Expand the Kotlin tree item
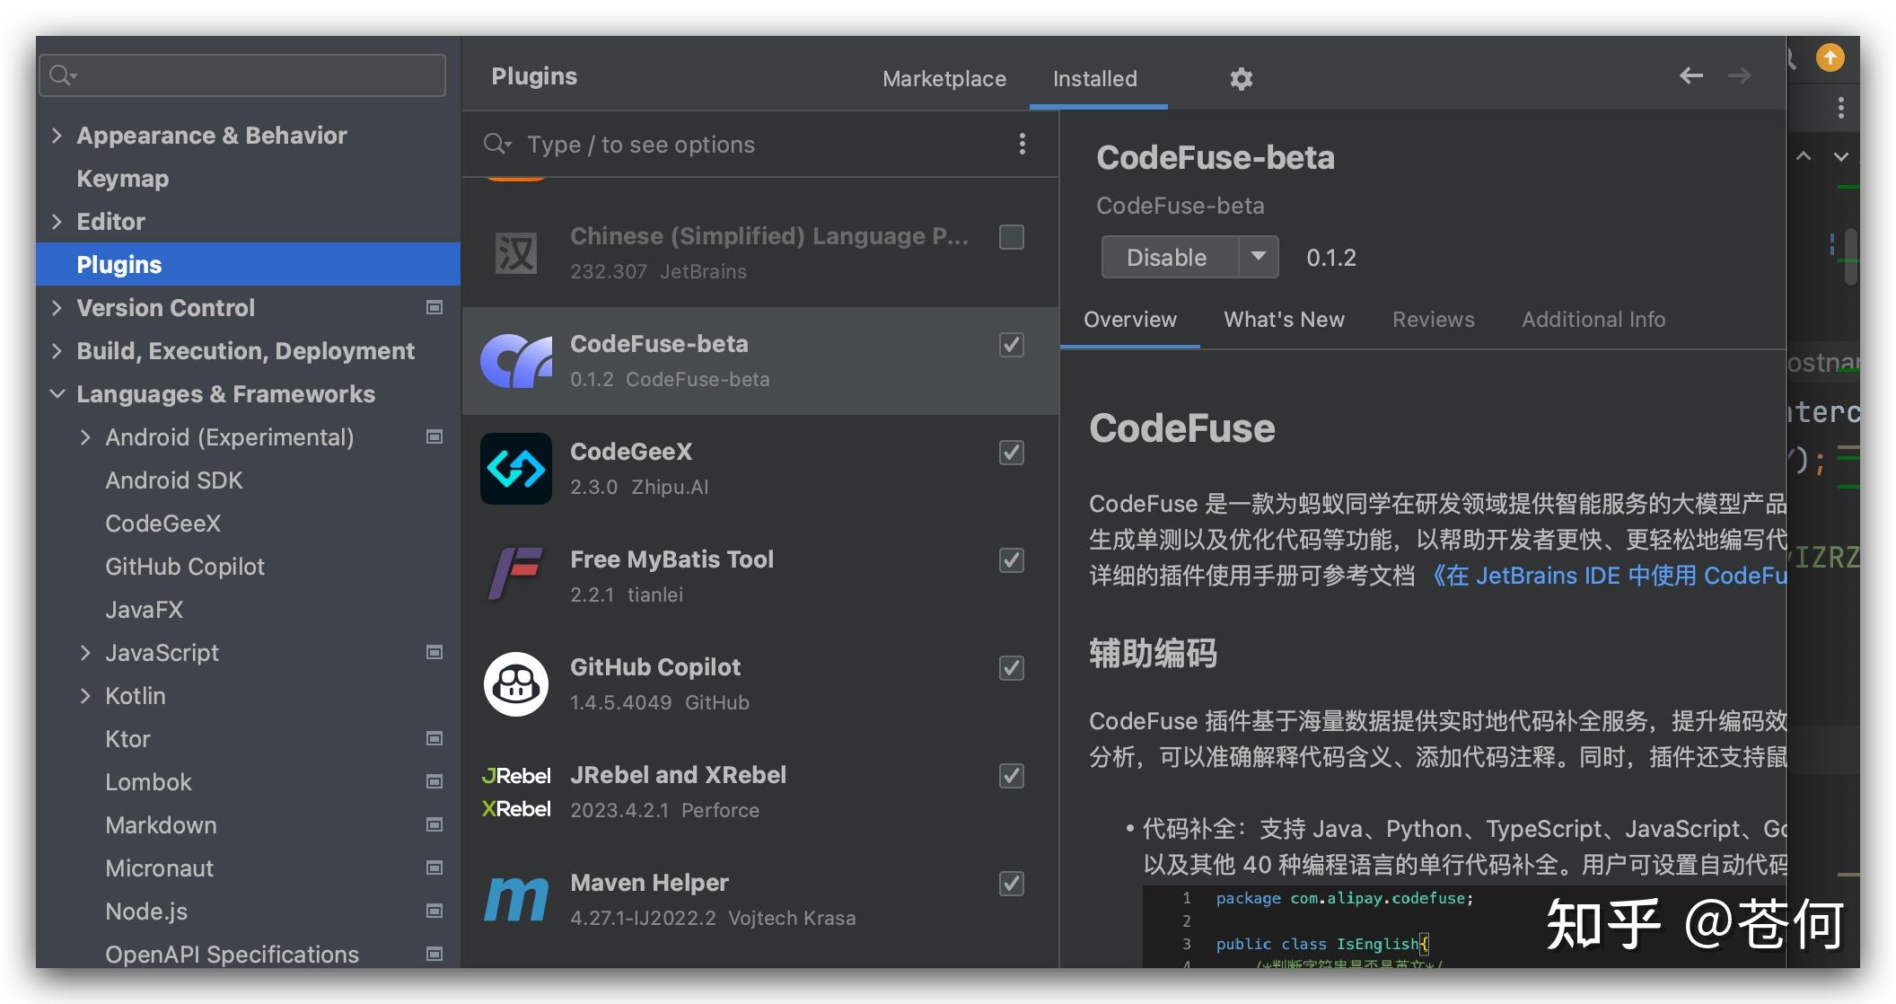The image size is (1896, 1004). pyautogui.click(x=86, y=695)
